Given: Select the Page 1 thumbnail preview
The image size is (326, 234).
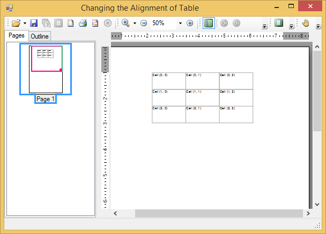Looking at the screenshot, I should tap(46, 69).
